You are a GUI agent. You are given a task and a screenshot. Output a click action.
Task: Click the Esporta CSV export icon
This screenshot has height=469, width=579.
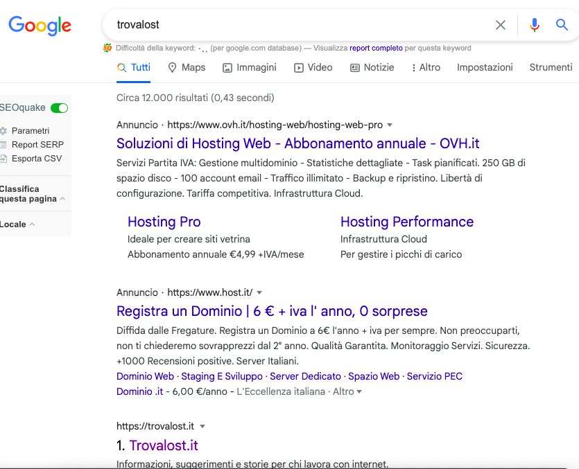click(3, 159)
